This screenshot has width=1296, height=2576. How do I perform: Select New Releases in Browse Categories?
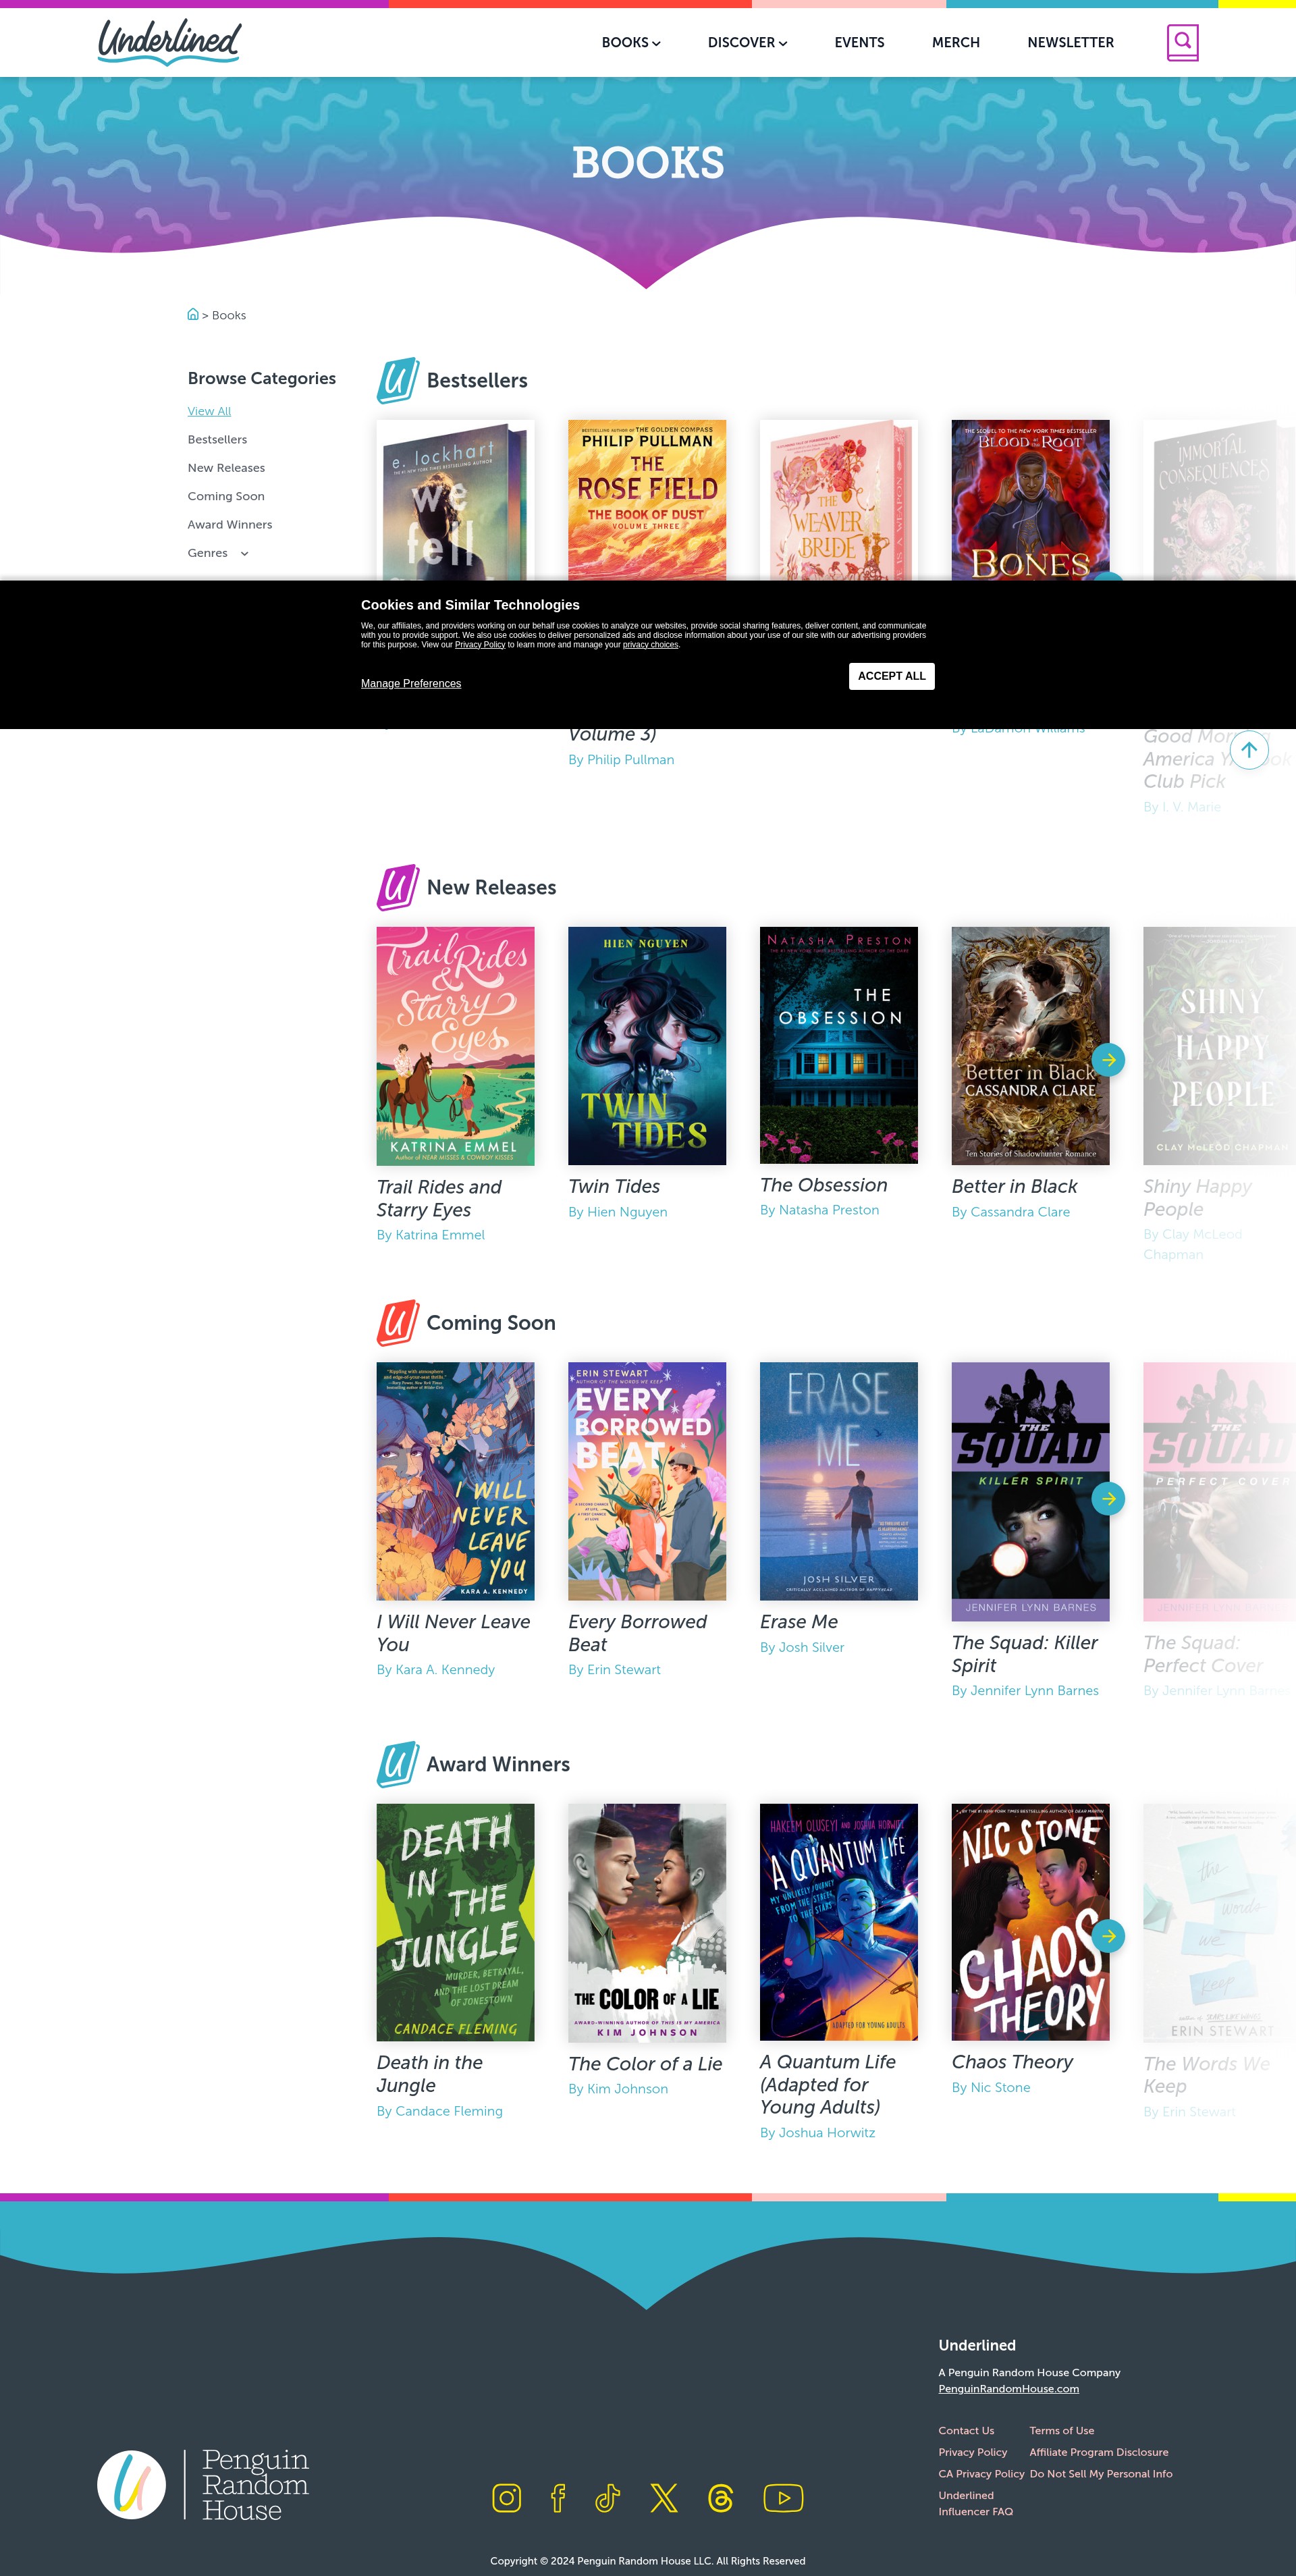click(x=226, y=468)
